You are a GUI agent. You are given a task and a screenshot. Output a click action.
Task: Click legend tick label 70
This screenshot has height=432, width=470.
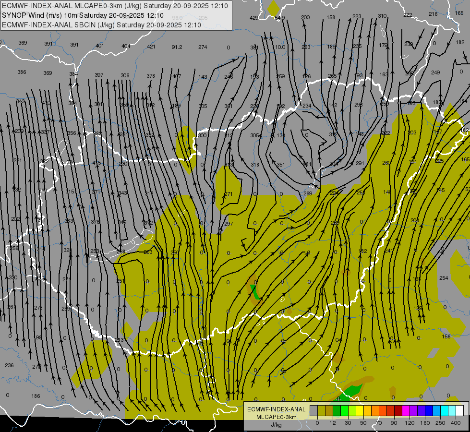click(379, 423)
